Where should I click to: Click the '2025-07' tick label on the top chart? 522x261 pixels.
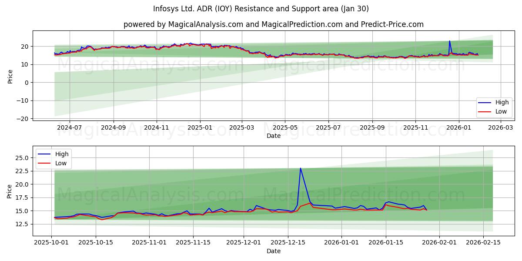click(328, 128)
